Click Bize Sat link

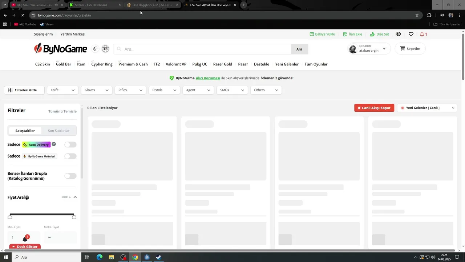(379, 34)
